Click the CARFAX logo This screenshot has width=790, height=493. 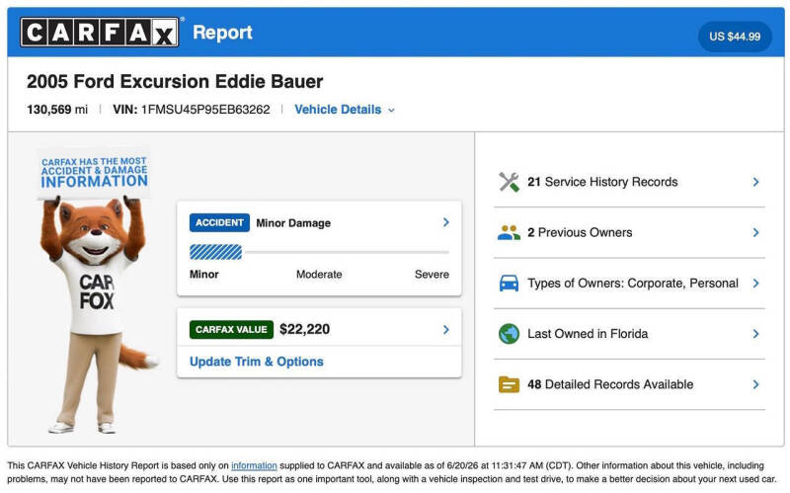pyautogui.click(x=100, y=32)
